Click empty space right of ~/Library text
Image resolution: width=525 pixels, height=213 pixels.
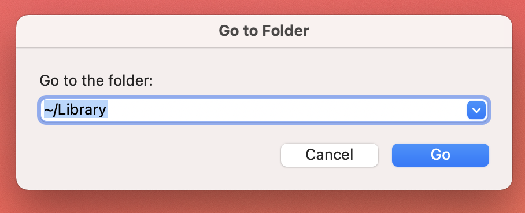click(284, 110)
